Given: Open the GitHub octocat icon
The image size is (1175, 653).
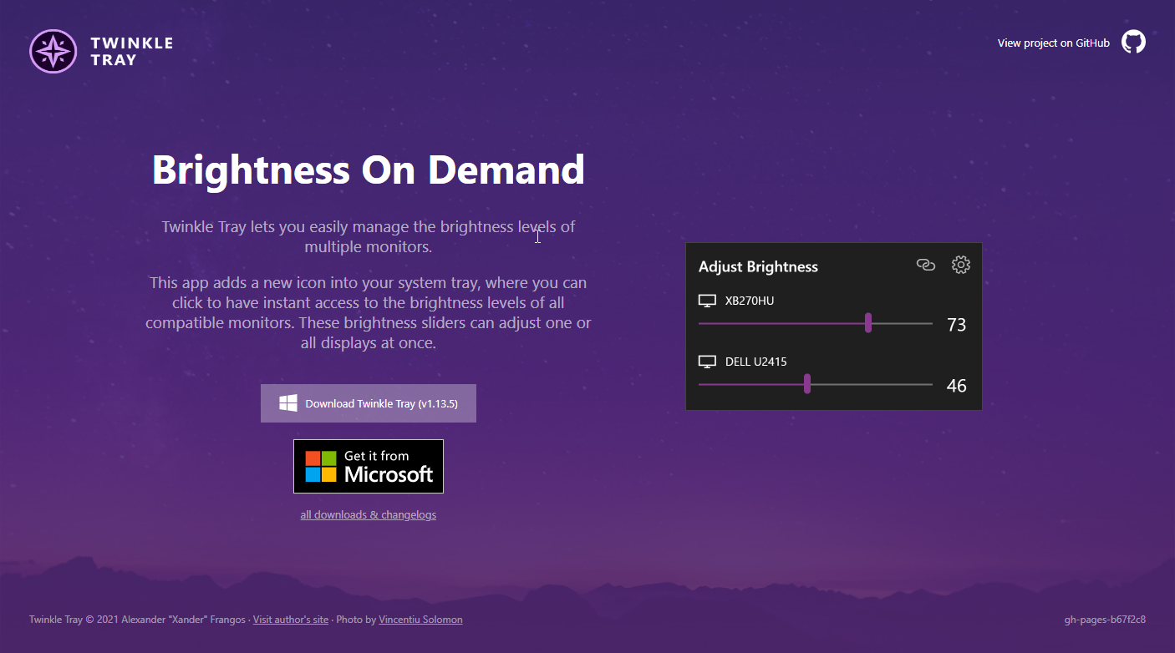Looking at the screenshot, I should click(1133, 43).
